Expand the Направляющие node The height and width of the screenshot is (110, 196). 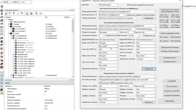pyautogui.click(x=13, y=54)
